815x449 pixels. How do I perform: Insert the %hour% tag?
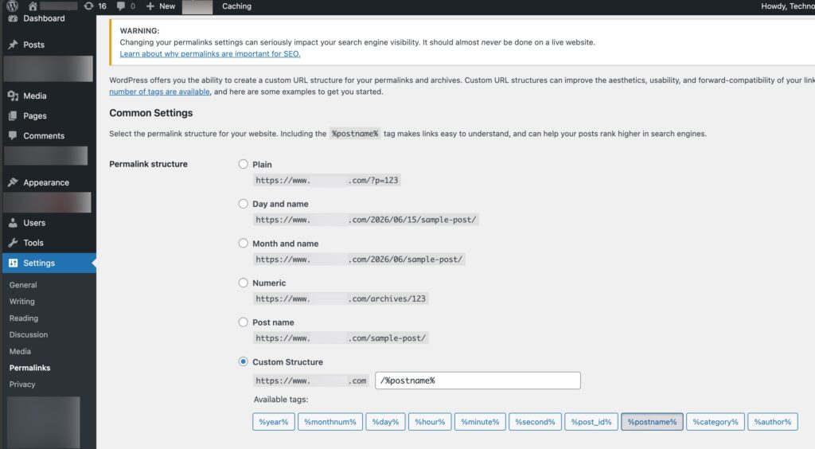pyautogui.click(x=430, y=422)
